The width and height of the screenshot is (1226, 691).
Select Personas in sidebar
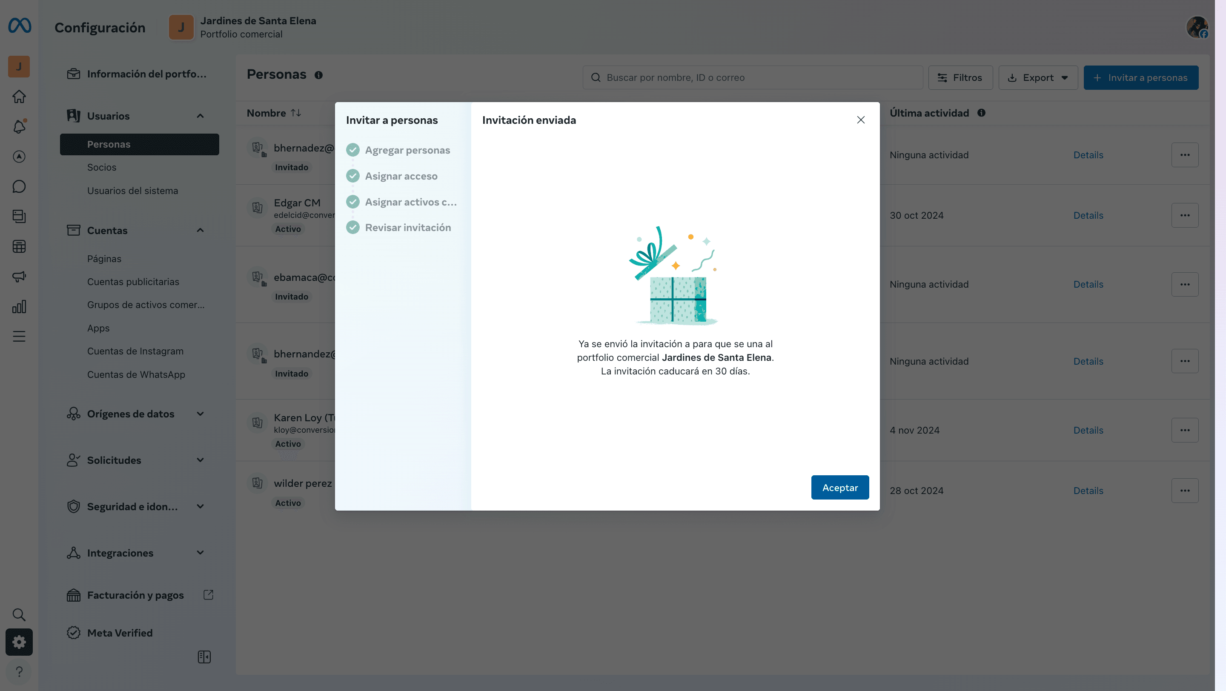[140, 144]
